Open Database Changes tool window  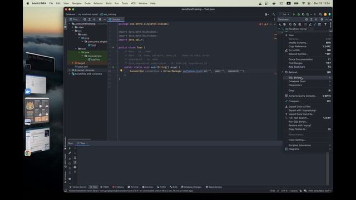[x=191, y=187]
